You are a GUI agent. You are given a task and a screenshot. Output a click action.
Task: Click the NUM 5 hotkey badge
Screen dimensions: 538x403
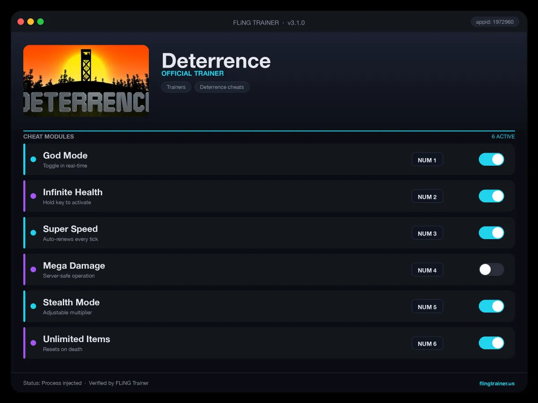click(427, 307)
